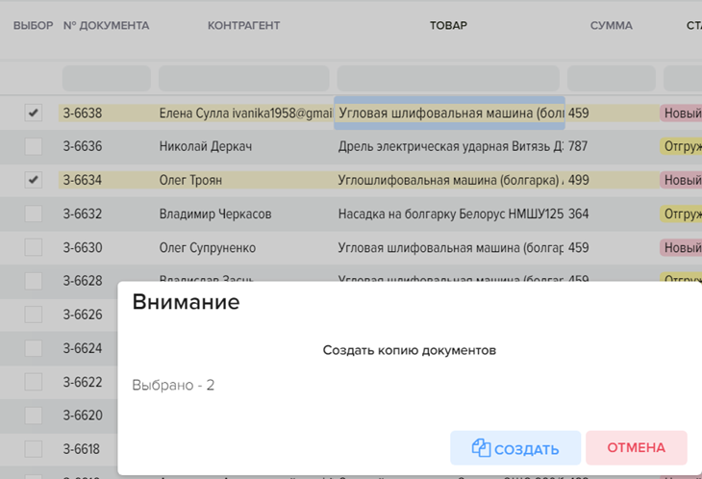Viewport: 702px width, 479px height.
Task: Click the Контрагент column header
Action: point(243,26)
